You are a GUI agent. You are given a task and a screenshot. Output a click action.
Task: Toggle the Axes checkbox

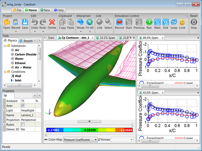click(x=23, y=106)
